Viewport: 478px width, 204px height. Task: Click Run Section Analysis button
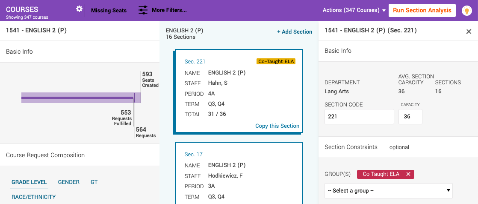[x=422, y=10]
